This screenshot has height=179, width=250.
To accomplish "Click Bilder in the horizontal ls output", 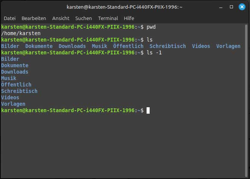I will (10, 46).
